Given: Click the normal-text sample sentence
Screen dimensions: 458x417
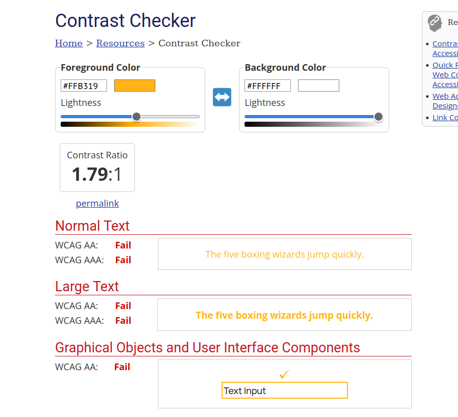Looking at the screenshot, I should (x=284, y=254).
